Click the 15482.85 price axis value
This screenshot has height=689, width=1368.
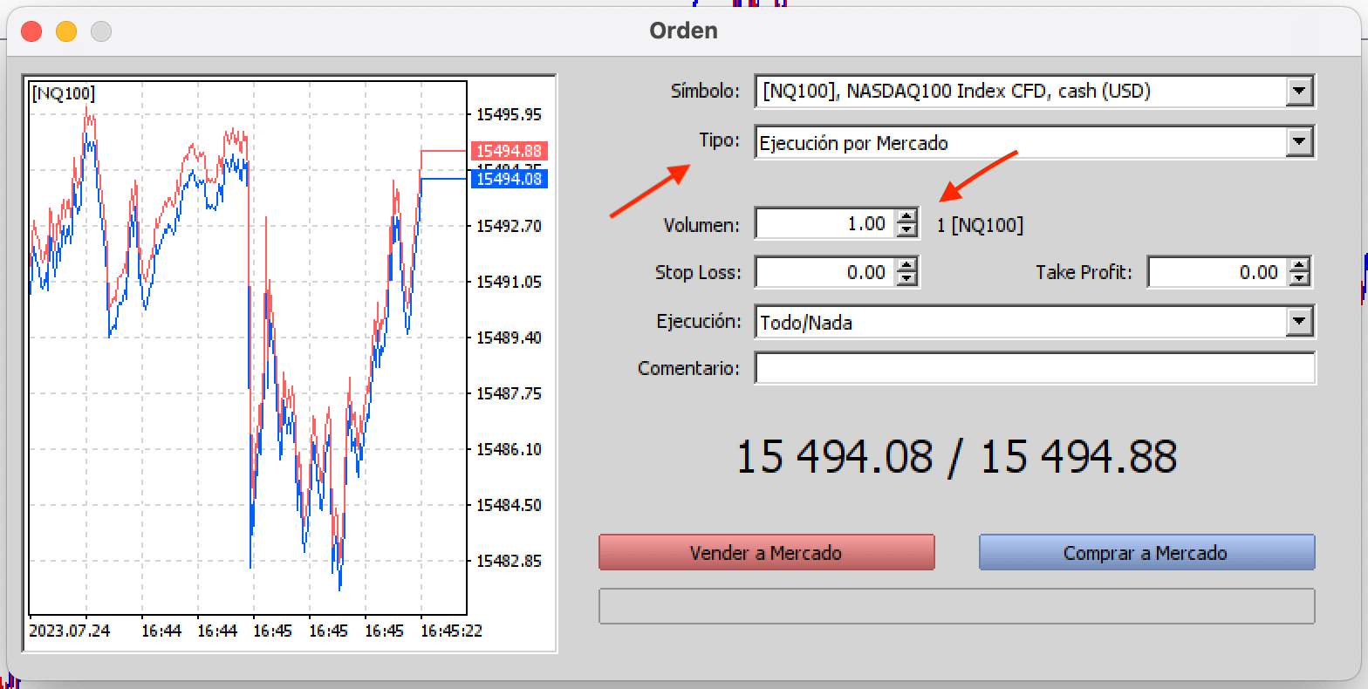pyautogui.click(x=509, y=561)
